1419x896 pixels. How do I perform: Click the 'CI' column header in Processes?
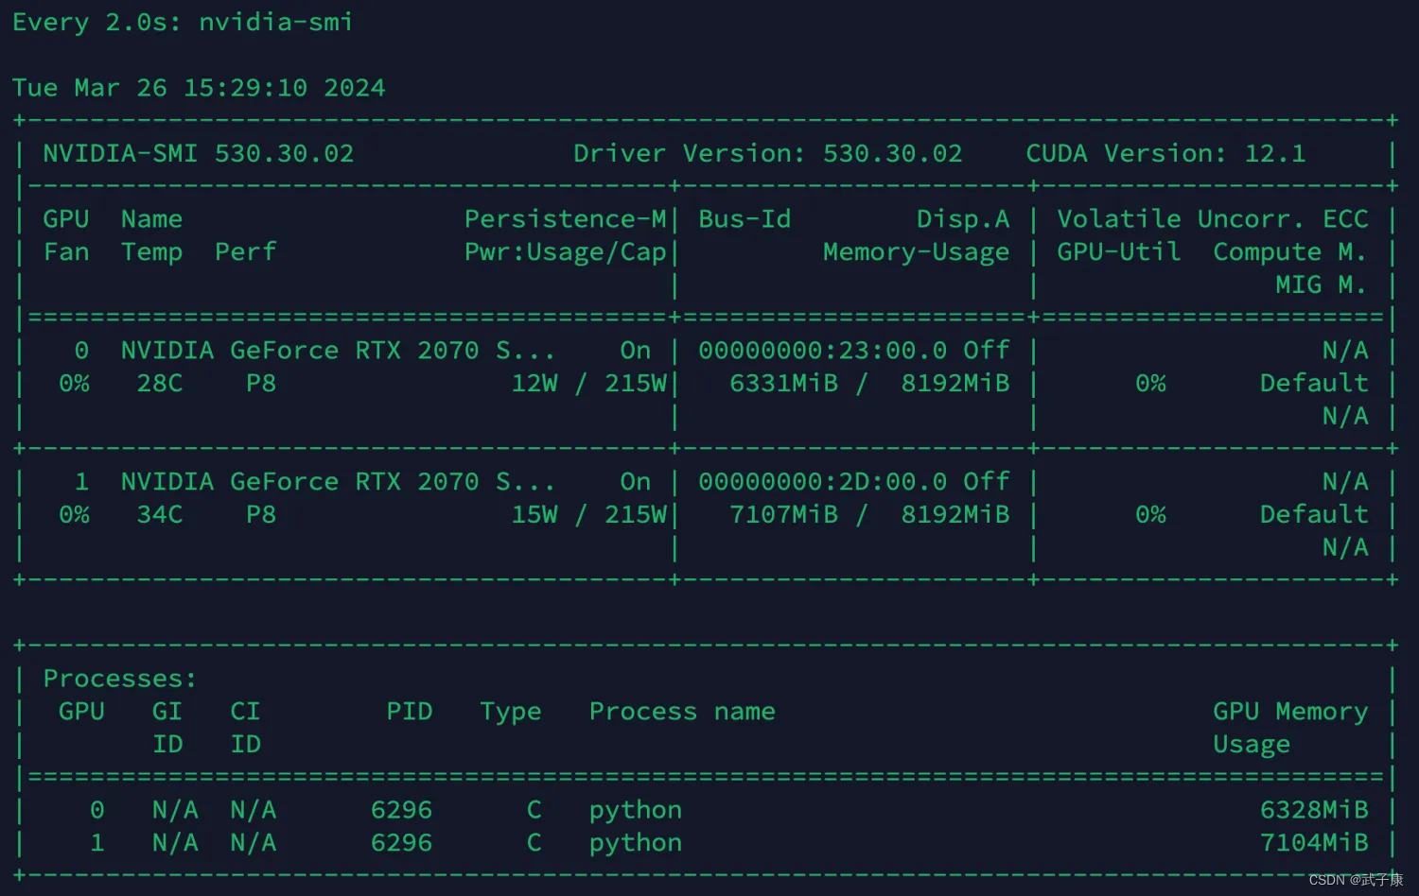point(245,712)
